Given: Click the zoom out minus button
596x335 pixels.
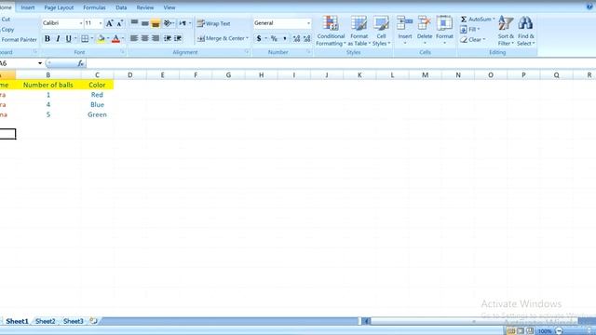Looking at the screenshot, I should (x=559, y=331).
